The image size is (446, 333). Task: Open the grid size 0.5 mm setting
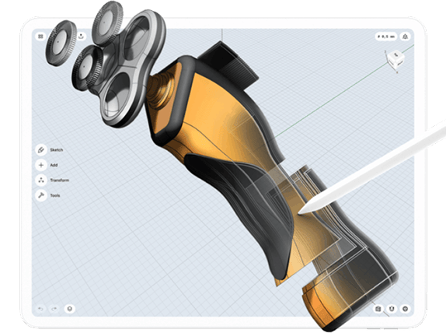pos(386,37)
